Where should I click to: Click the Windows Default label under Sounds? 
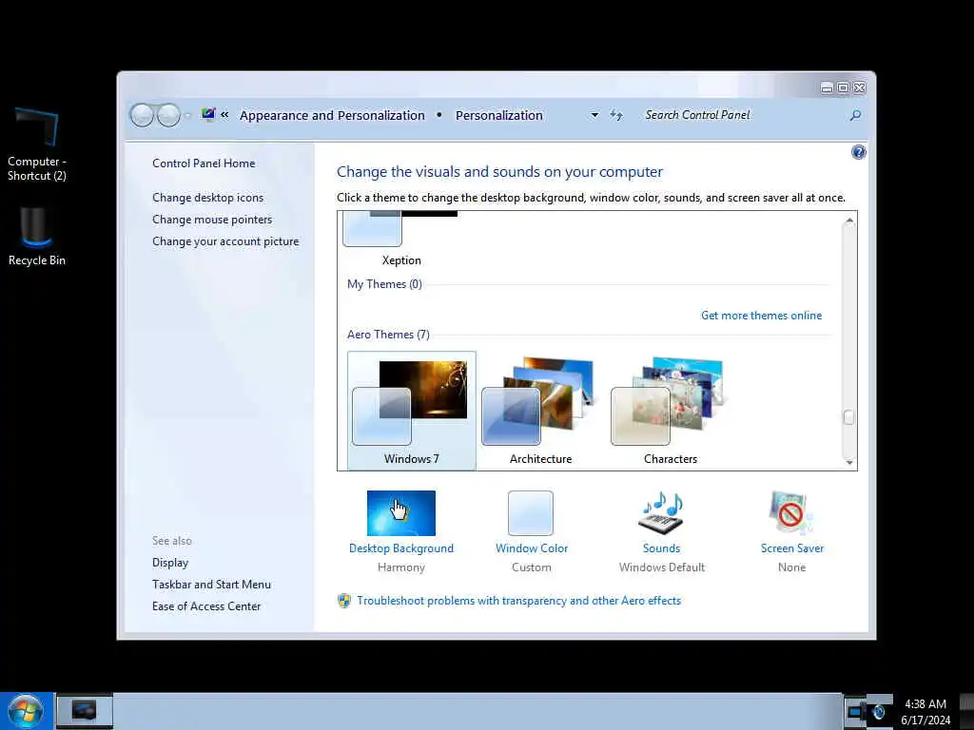coord(662,567)
